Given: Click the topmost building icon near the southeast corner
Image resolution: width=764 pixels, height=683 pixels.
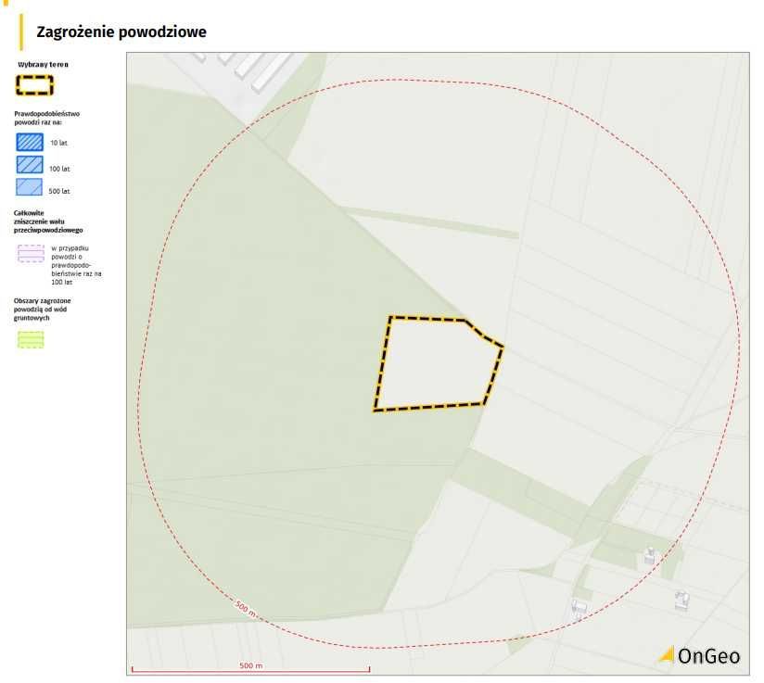Looking at the screenshot, I should point(650,556).
